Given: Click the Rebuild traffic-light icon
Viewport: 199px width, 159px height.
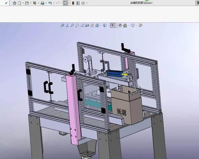Looking at the screenshot, I should tap(73, 3).
